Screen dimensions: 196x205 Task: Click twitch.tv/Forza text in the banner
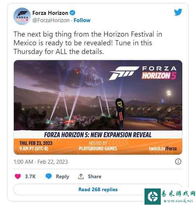tap(163, 148)
